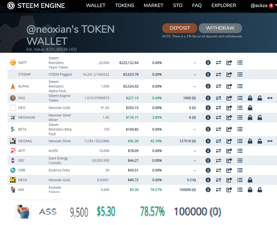This screenshot has width=277, height=225.
Task: Show the history list icon for SMTT
Action: tap(240, 62)
